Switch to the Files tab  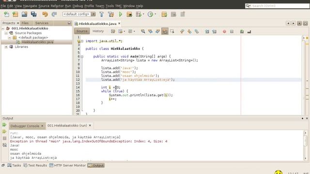25,23
